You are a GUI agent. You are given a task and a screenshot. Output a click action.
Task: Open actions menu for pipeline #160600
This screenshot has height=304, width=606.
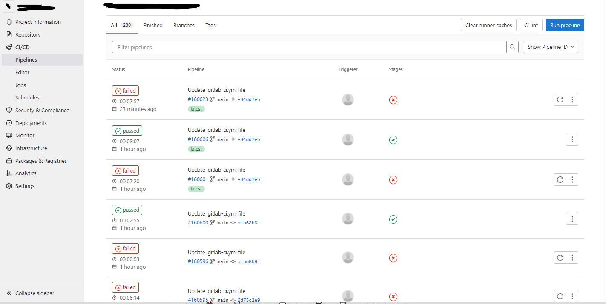[572, 219]
